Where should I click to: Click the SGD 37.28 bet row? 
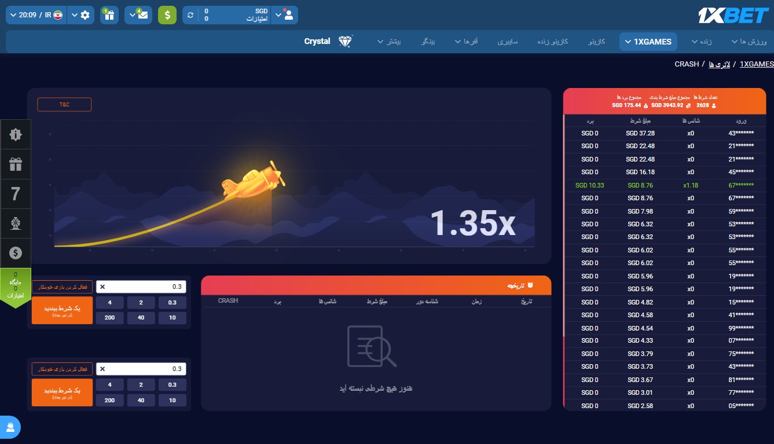(x=665, y=133)
